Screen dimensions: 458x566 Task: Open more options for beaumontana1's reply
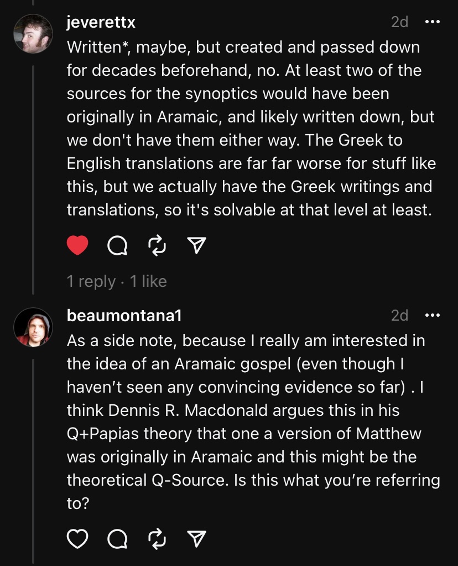tap(432, 316)
